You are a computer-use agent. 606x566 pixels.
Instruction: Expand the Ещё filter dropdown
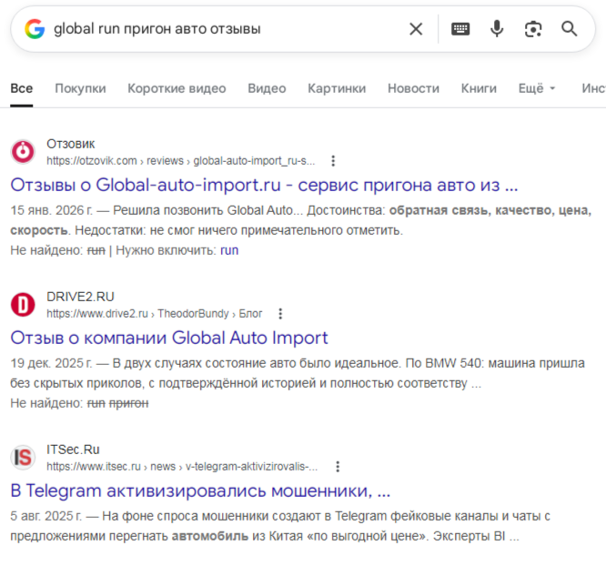click(x=536, y=88)
